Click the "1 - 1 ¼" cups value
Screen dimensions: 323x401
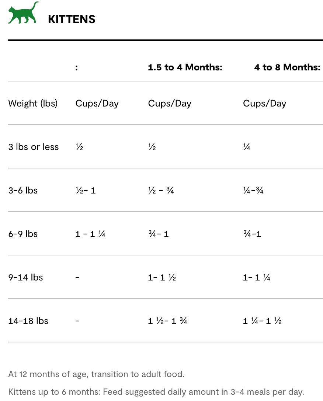pos(90,234)
